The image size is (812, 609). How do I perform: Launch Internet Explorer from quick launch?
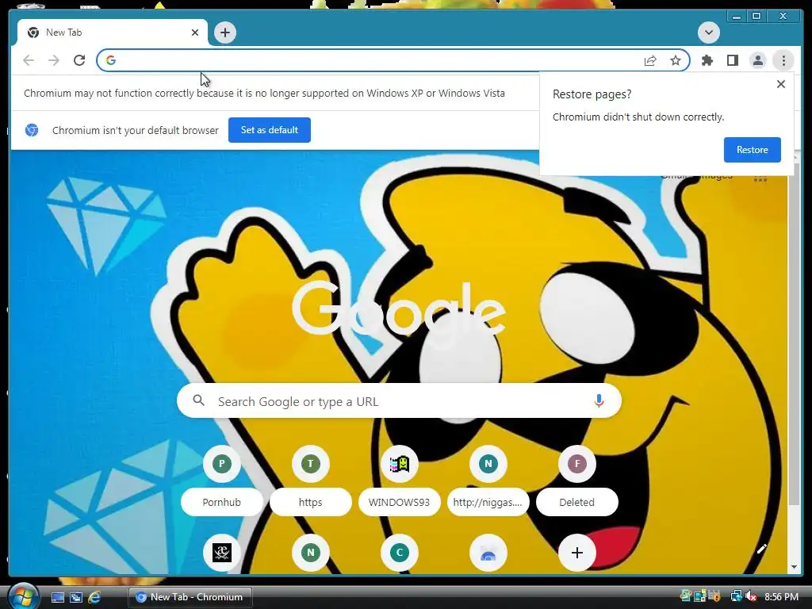(94, 597)
